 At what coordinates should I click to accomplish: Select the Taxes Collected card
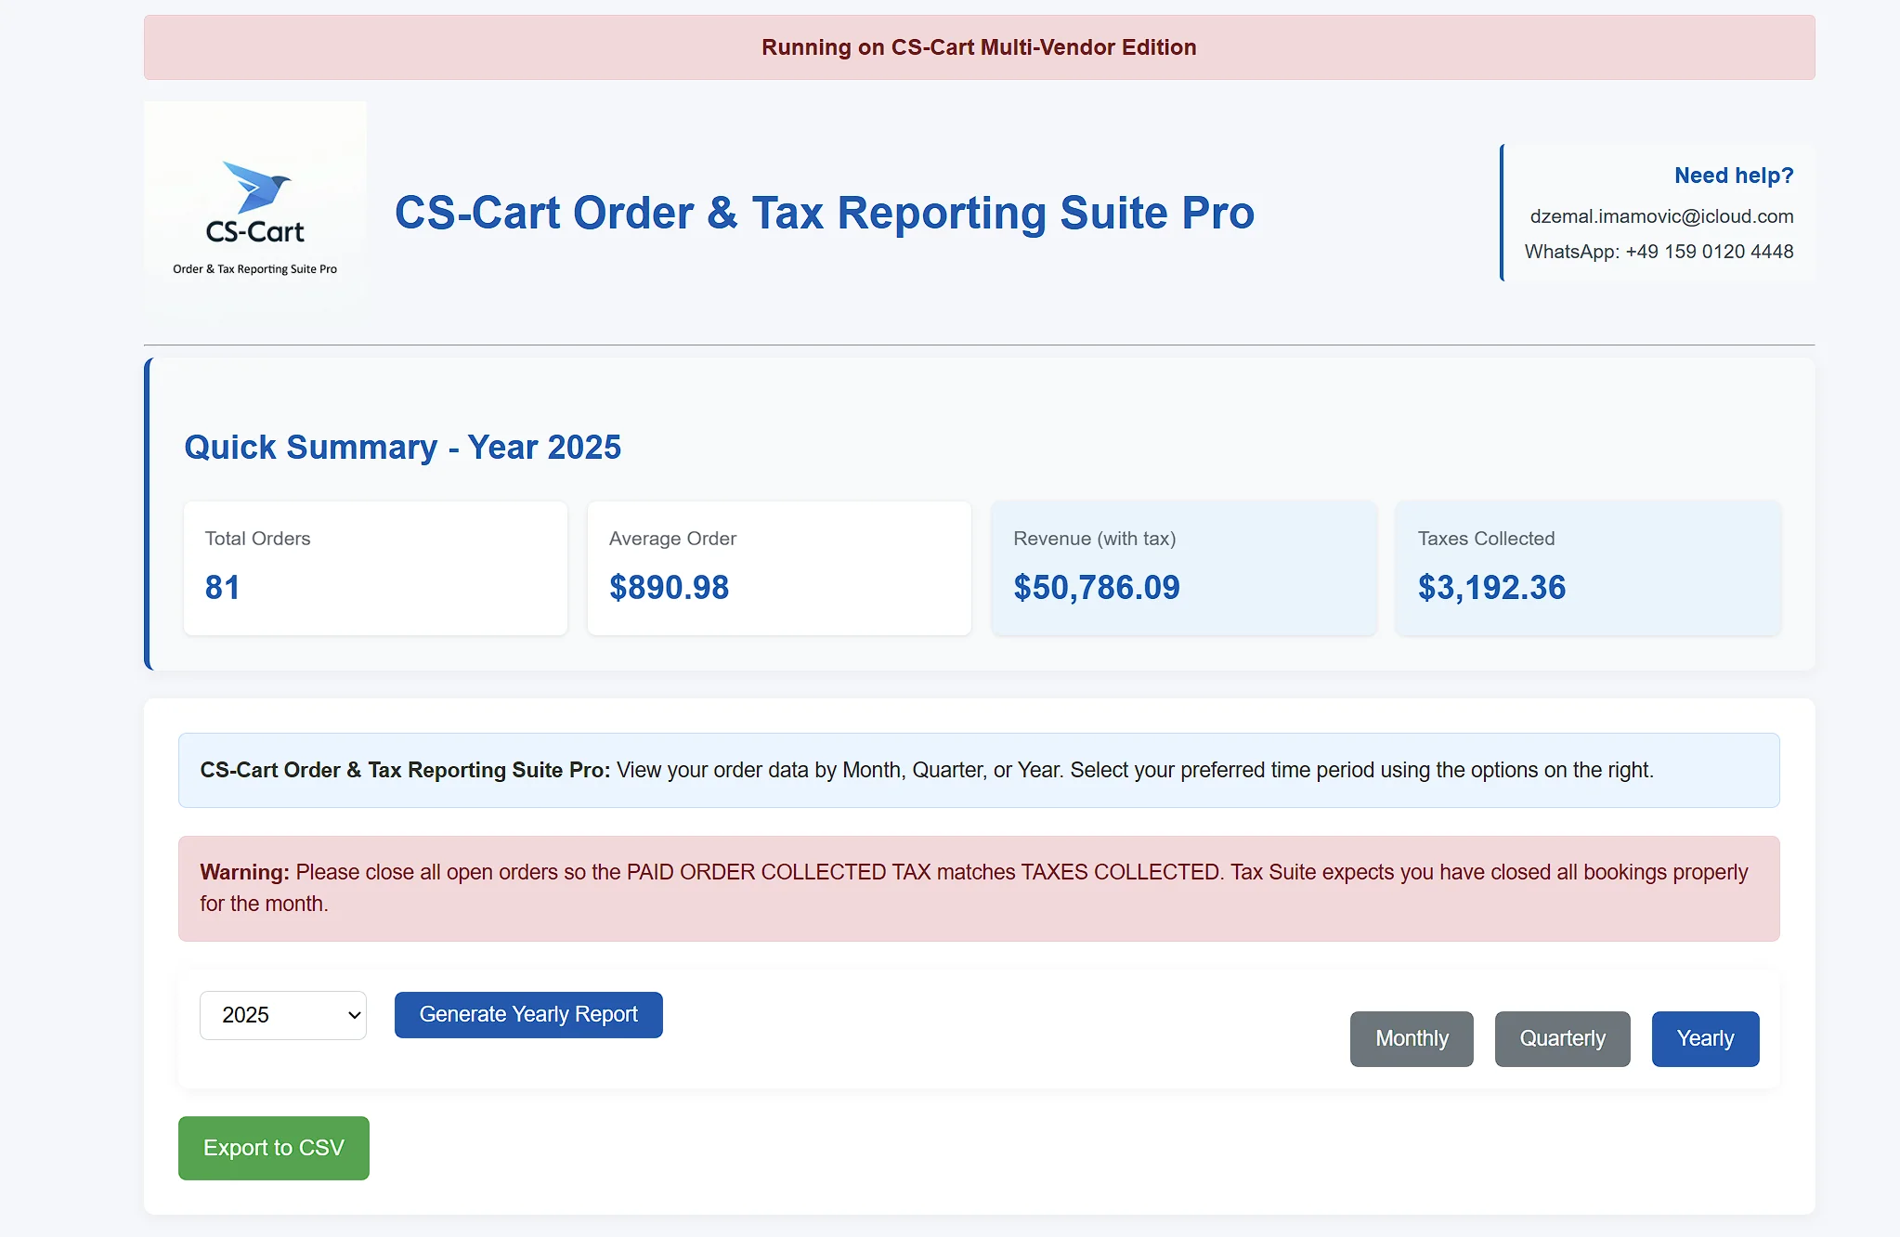1587,567
